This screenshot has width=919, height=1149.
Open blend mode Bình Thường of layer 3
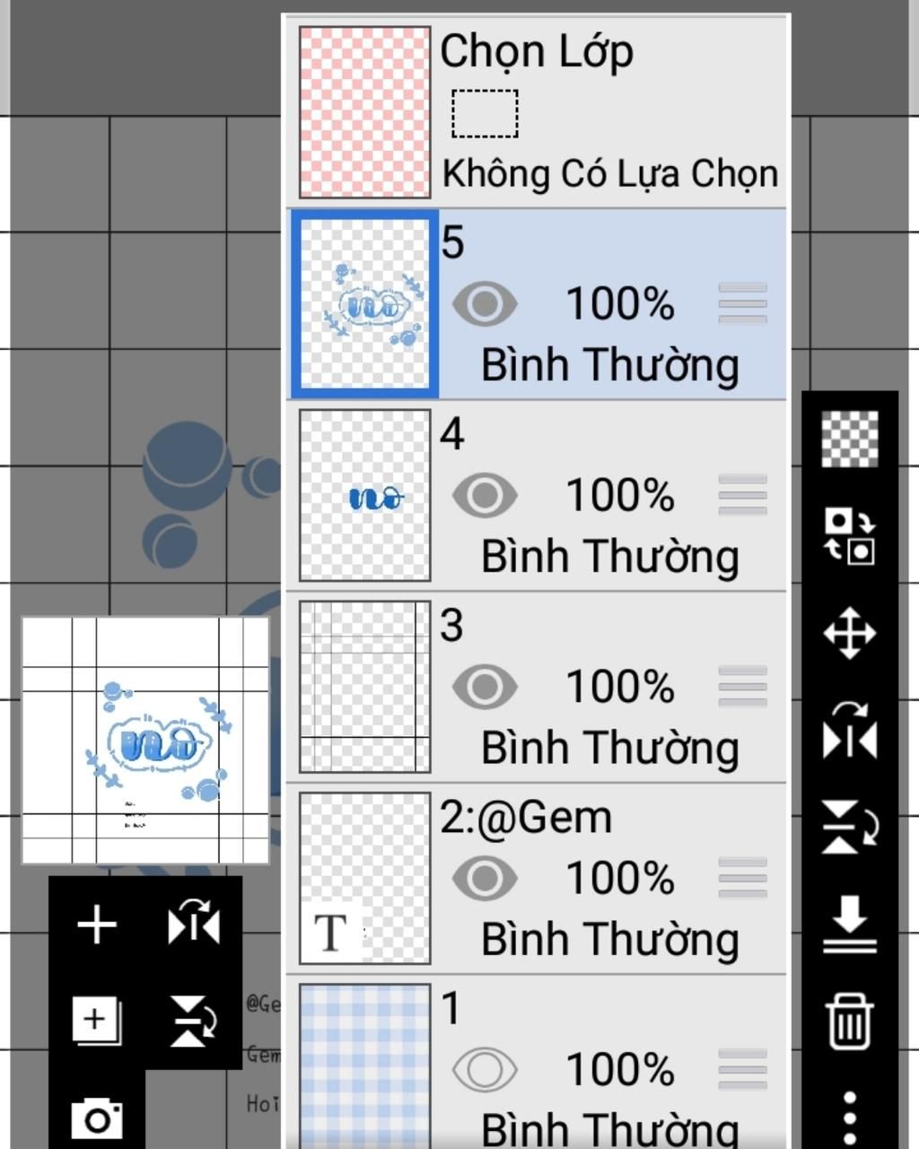pyautogui.click(x=610, y=748)
